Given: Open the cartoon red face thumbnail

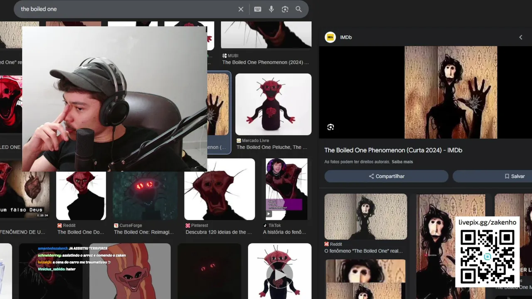Looking at the screenshot, I should point(131,271).
